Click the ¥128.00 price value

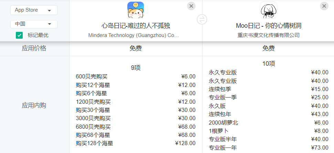coord(185,143)
